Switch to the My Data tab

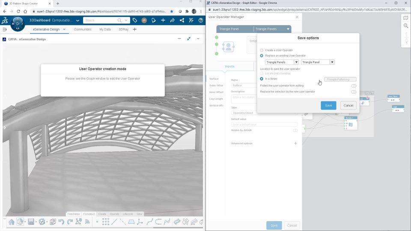point(105,30)
